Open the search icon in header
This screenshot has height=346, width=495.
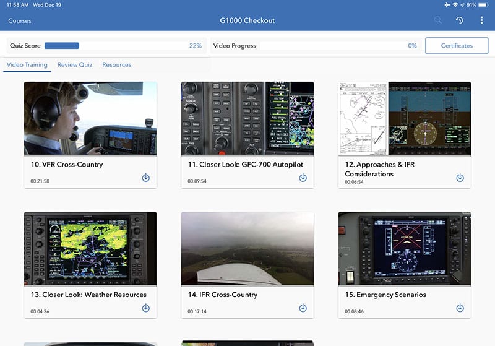(x=438, y=20)
